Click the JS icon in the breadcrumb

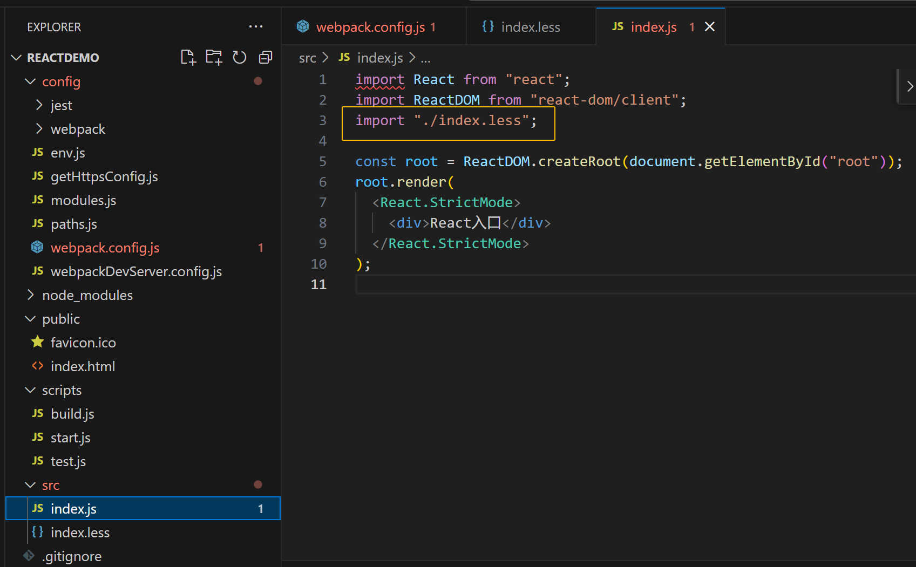(344, 57)
